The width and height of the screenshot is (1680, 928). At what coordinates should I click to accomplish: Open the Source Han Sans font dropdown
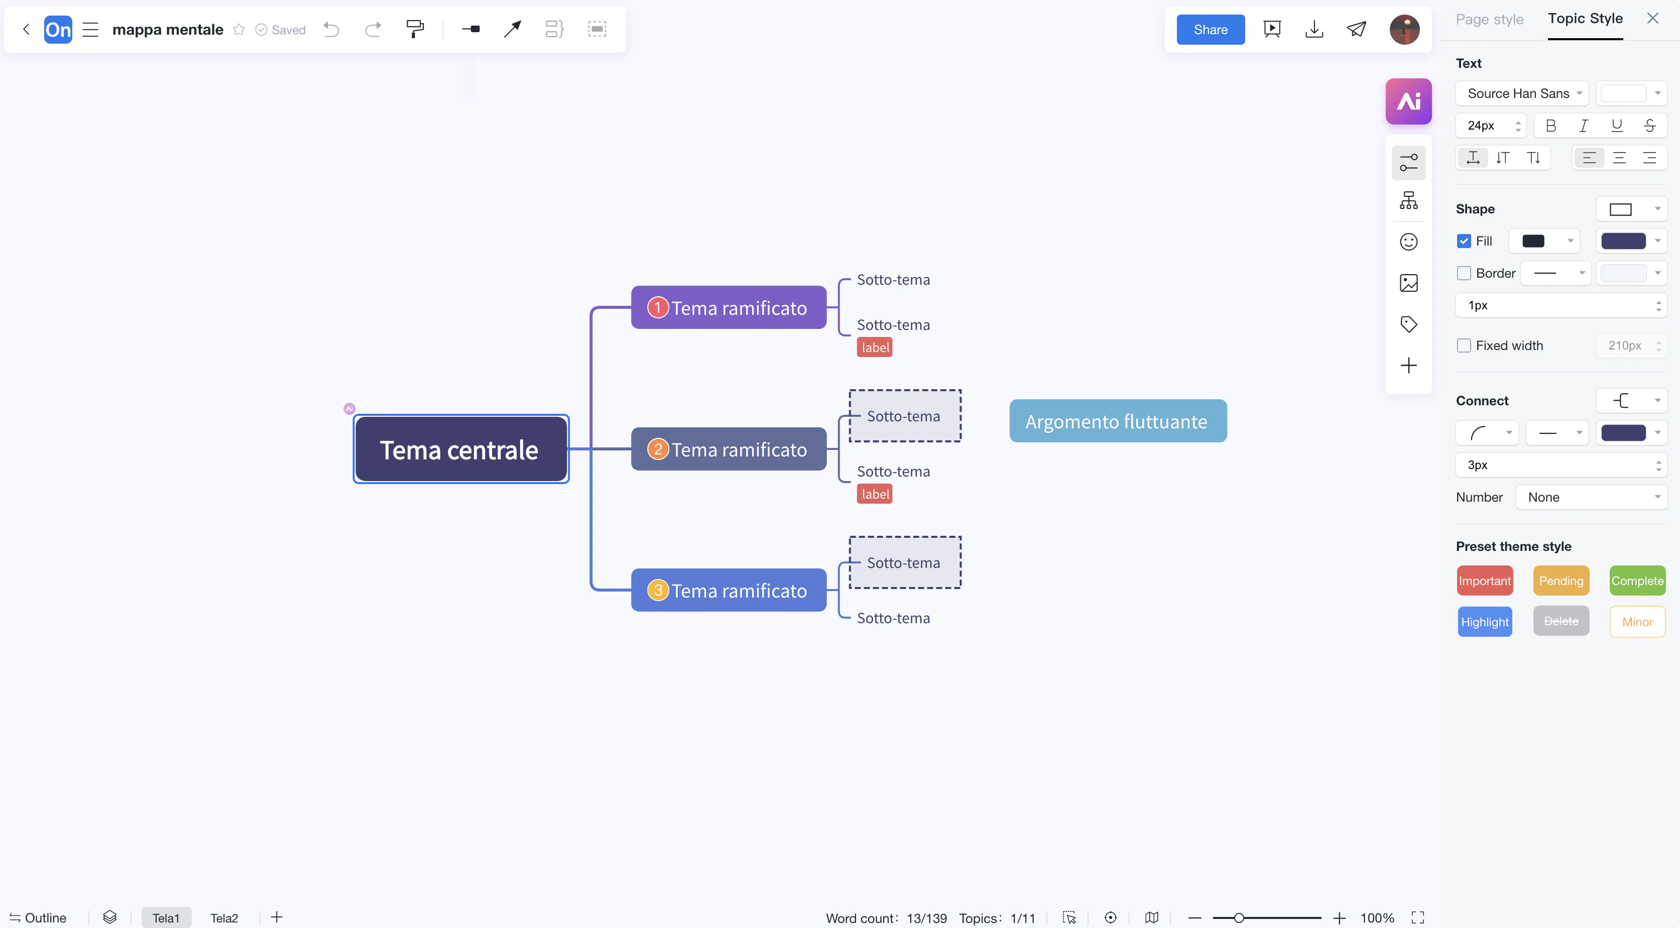pos(1522,93)
